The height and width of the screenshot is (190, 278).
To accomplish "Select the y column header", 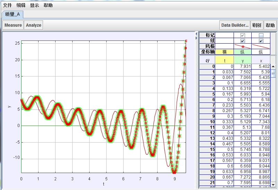I will [243, 61].
